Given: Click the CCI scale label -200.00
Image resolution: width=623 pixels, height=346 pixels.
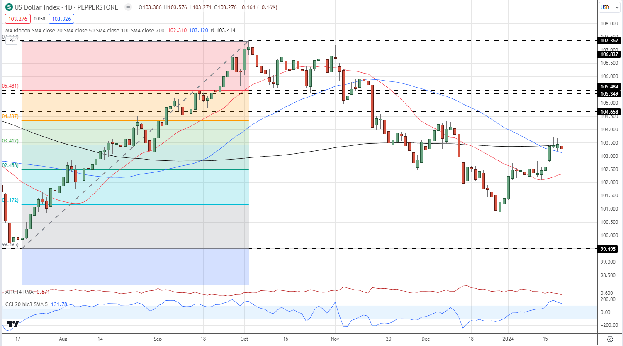Looking at the screenshot, I should pyautogui.click(x=608, y=325).
